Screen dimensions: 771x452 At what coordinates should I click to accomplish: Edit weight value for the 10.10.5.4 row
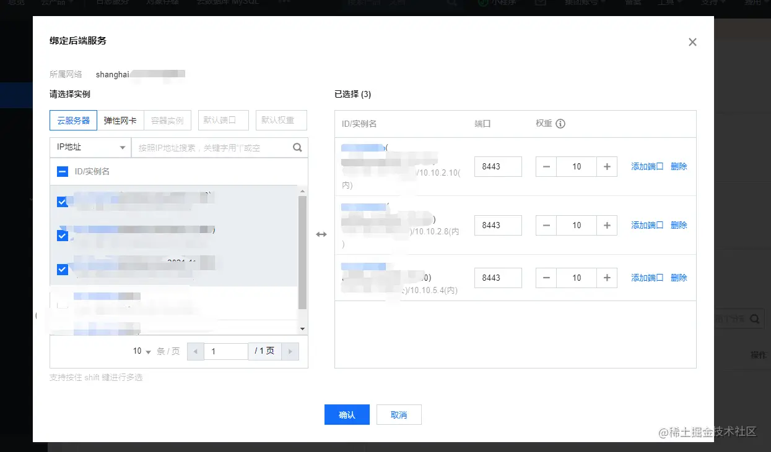[x=577, y=278]
